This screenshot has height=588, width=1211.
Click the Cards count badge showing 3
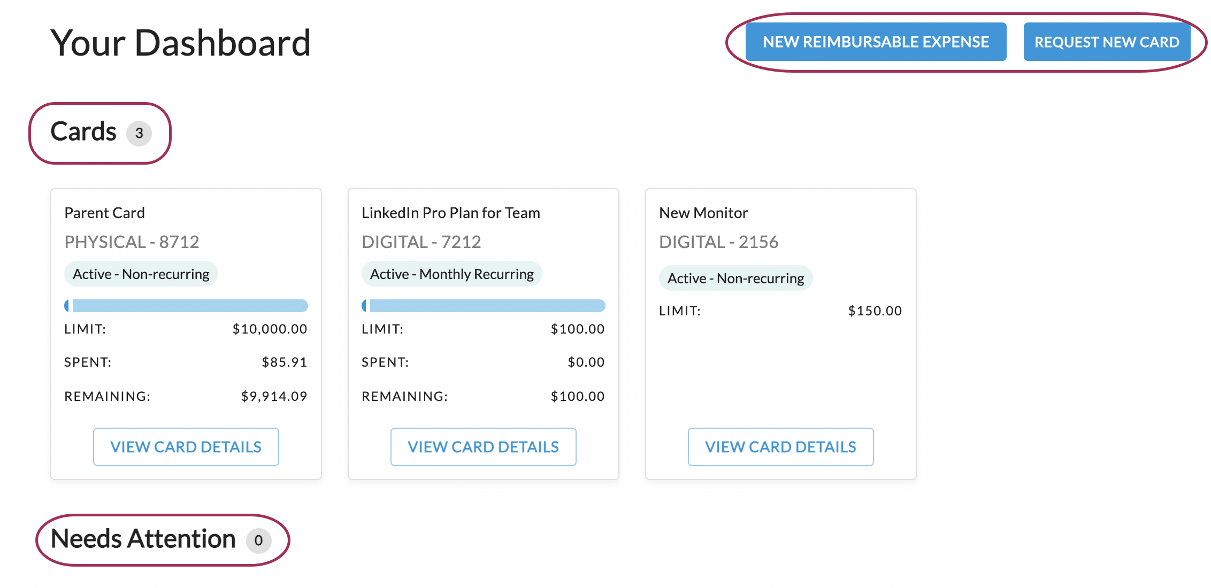[139, 133]
